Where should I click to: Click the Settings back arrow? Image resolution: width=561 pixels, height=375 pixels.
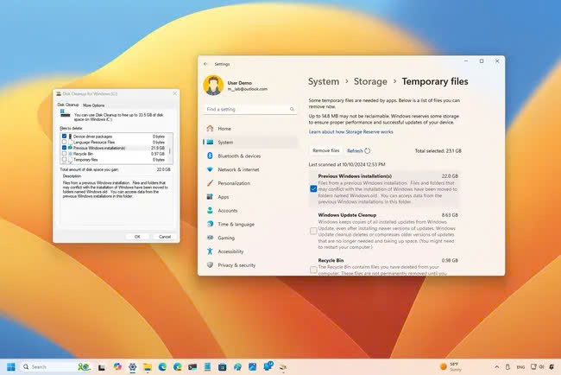205,63
